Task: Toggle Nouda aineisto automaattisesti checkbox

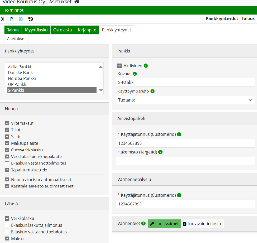Action: pos(7,180)
